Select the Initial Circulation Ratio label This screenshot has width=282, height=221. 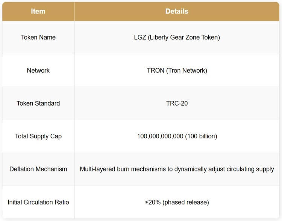coord(38,202)
